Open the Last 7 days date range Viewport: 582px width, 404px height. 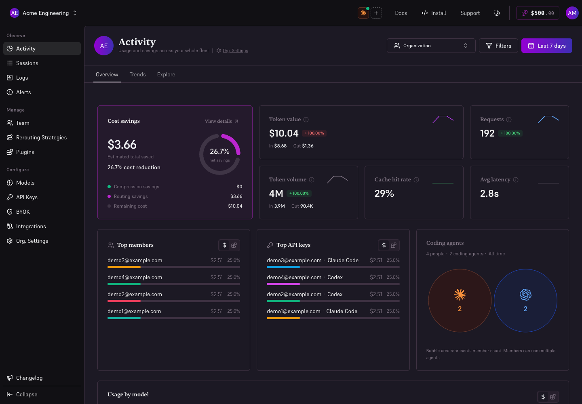click(x=547, y=46)
